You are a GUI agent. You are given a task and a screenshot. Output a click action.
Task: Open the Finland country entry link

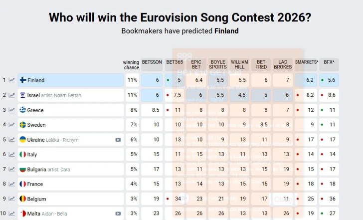[36, 80]
